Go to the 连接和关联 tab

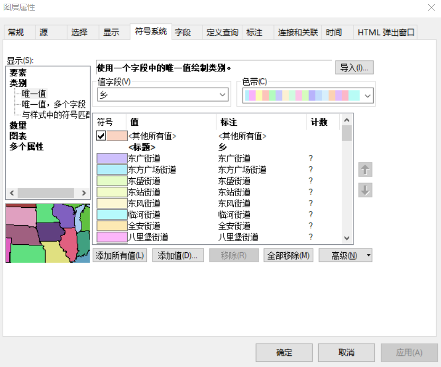[x=298, y=33]
